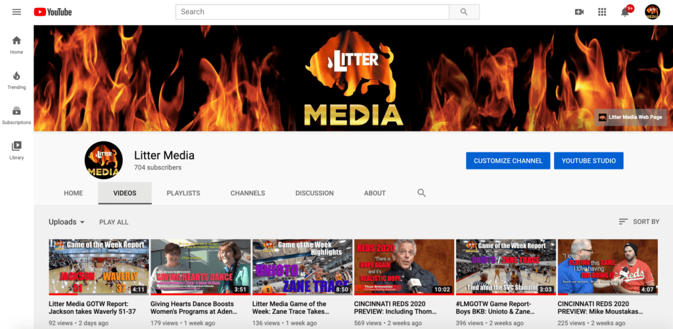Viewport: 673px width, 329px height.
Task: Click '225 views • 2 weeks ago' text
Action: coord(590,323)
